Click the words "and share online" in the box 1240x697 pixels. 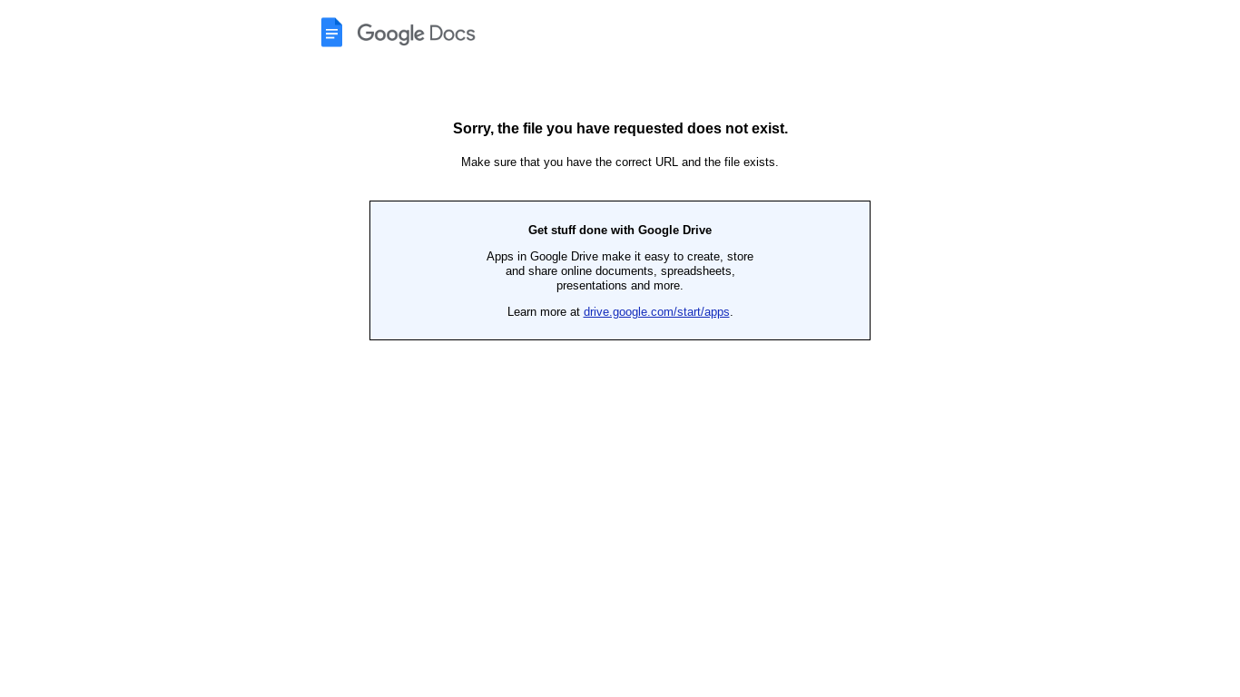point(548,271)
